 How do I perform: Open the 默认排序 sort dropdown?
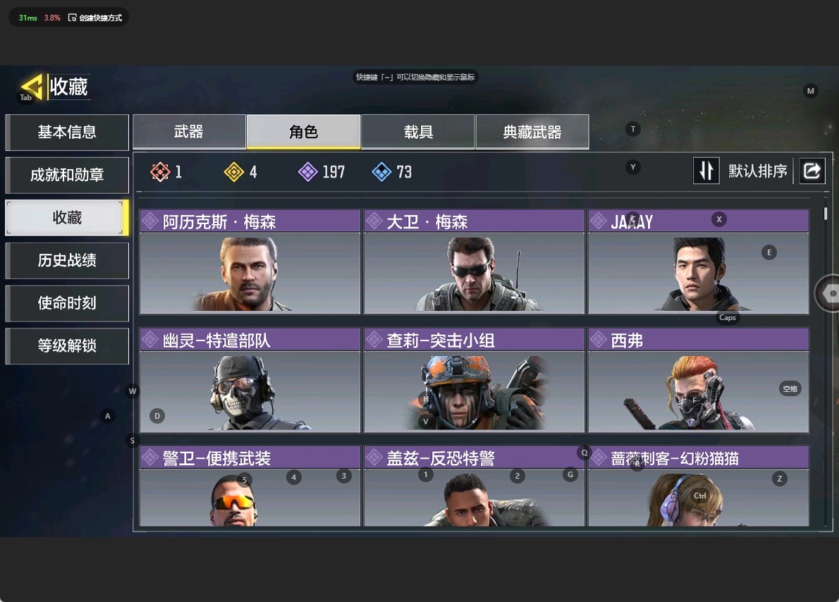(x=757, y=171)
